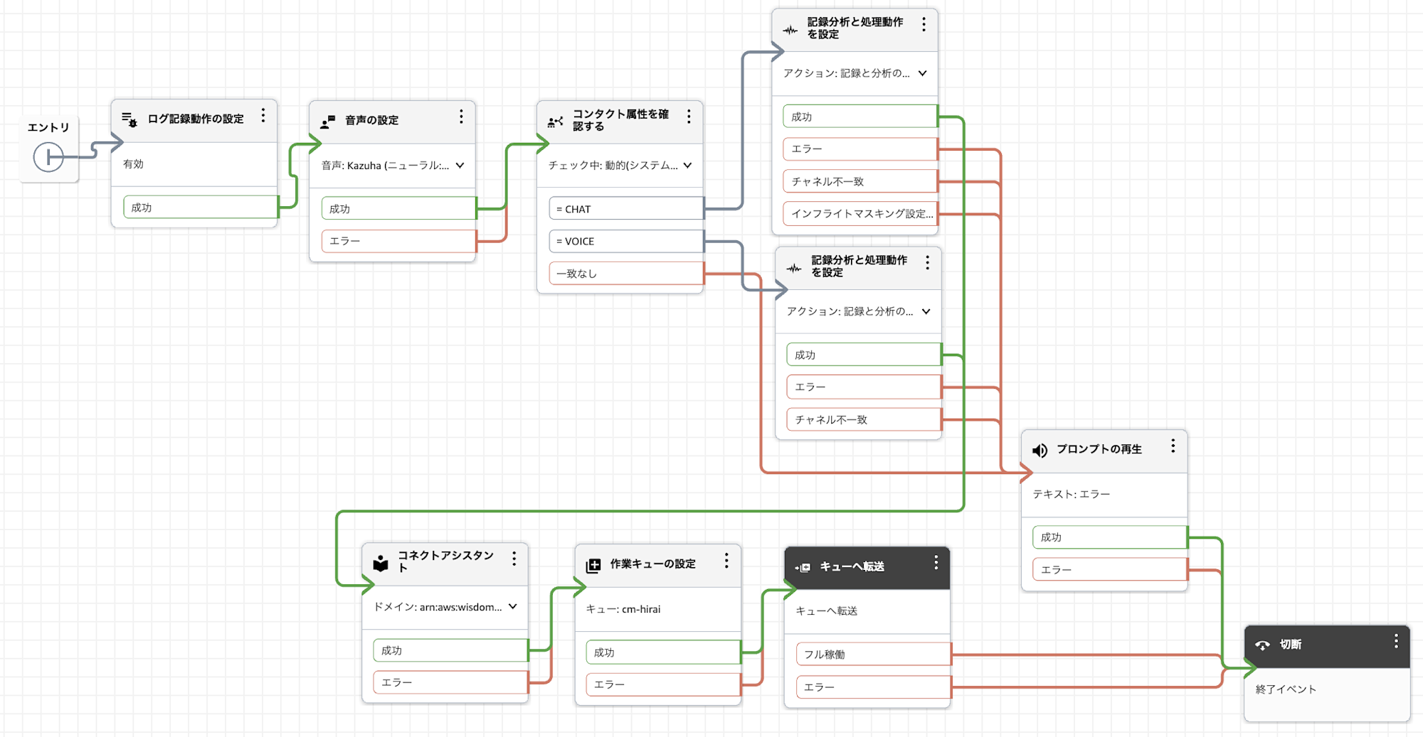The image size is (1423, 737).
Task: Select the 作業キューの設定 queue icon
Action: pos(592,564)
